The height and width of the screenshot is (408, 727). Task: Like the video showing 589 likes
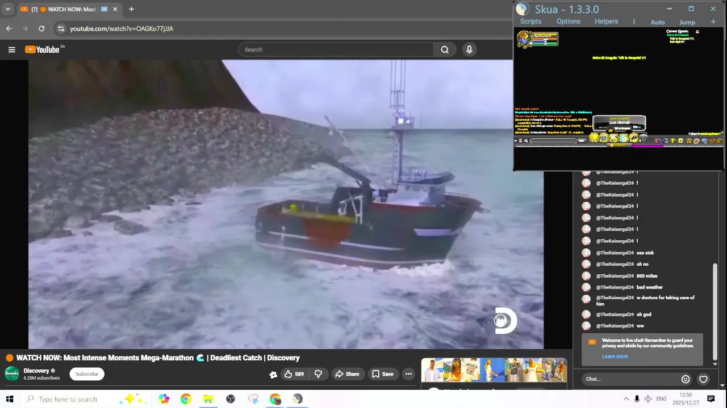click(295, 374)
